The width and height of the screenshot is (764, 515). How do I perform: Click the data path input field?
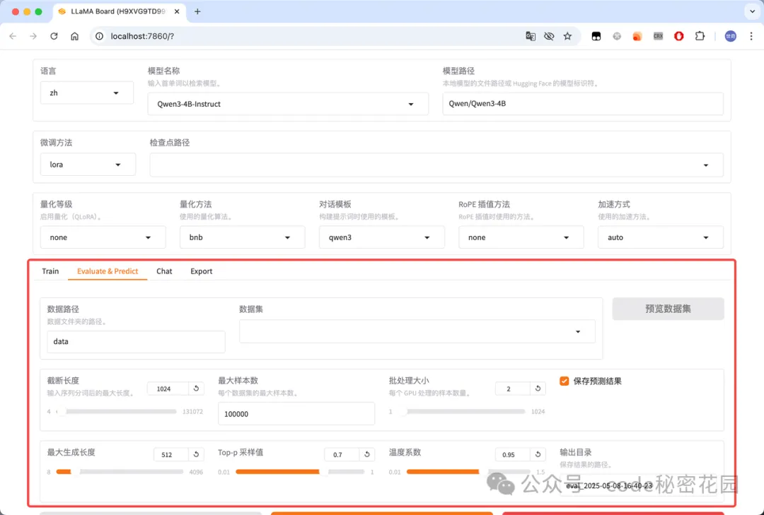pos(134,341)
